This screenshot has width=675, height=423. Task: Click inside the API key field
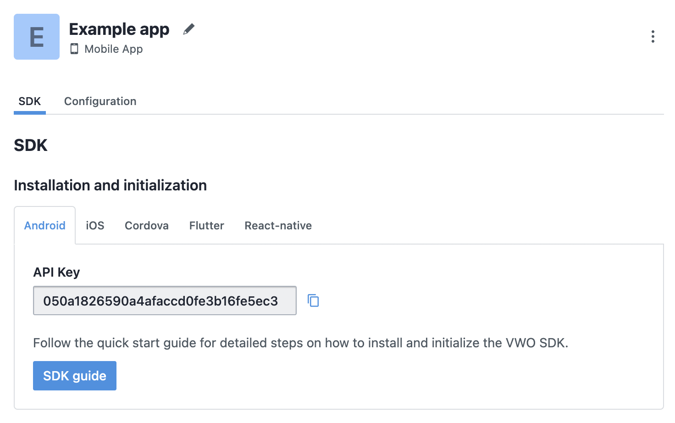point(165,301)
